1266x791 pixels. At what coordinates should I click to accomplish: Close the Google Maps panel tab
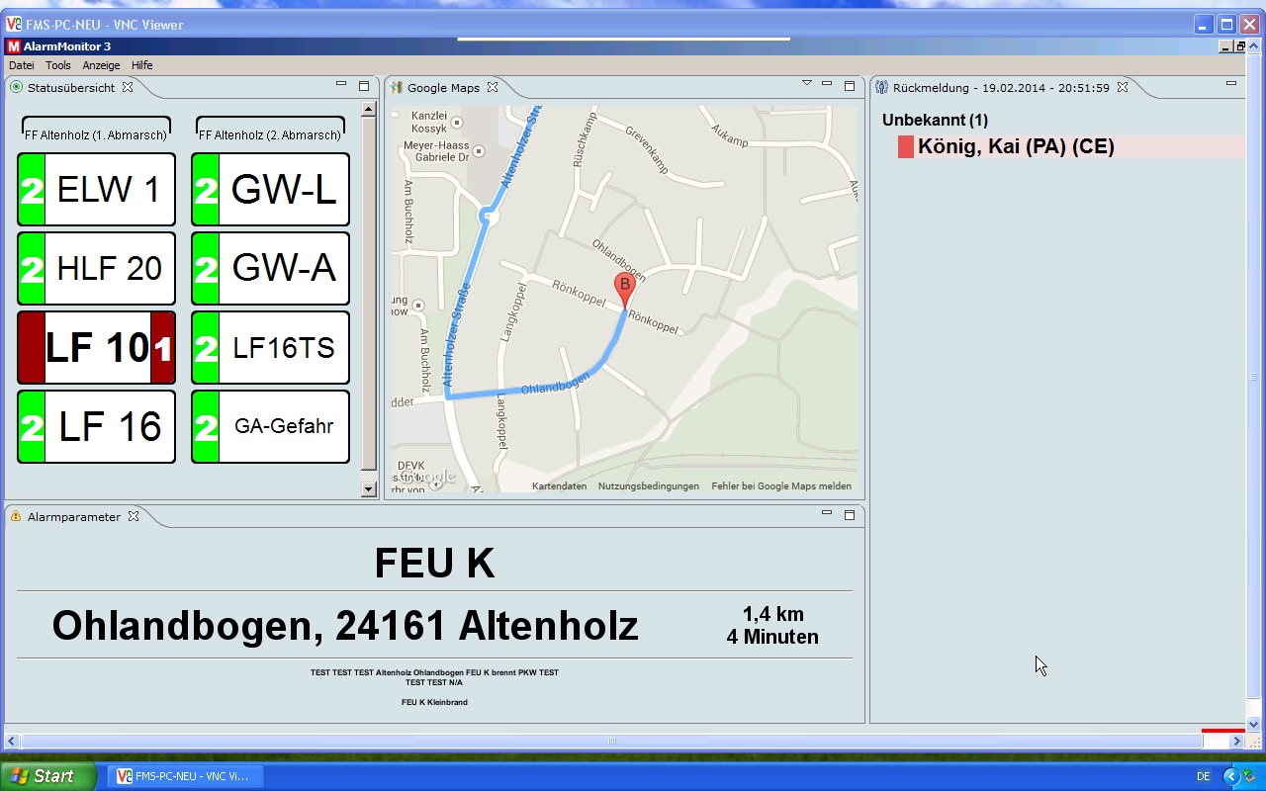coord(492,88)
